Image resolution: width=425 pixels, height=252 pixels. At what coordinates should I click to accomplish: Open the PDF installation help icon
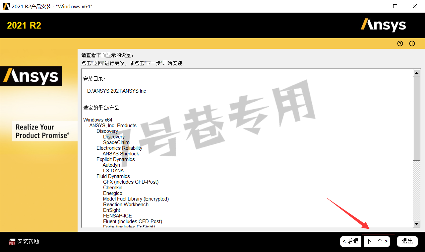(12, 242)
